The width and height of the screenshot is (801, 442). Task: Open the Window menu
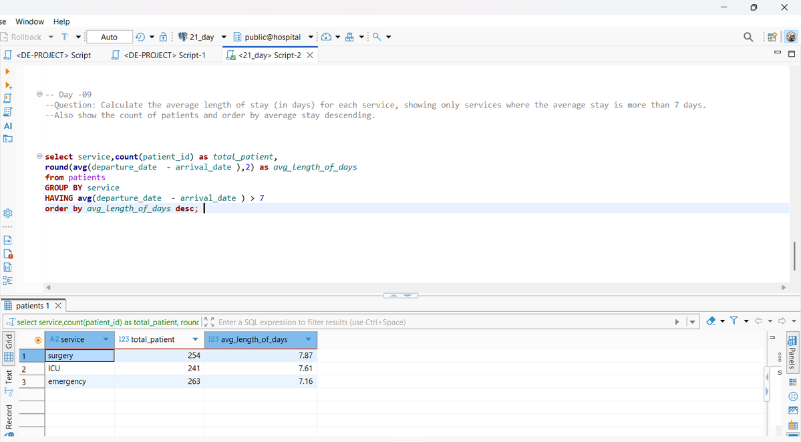click(29, 21)
